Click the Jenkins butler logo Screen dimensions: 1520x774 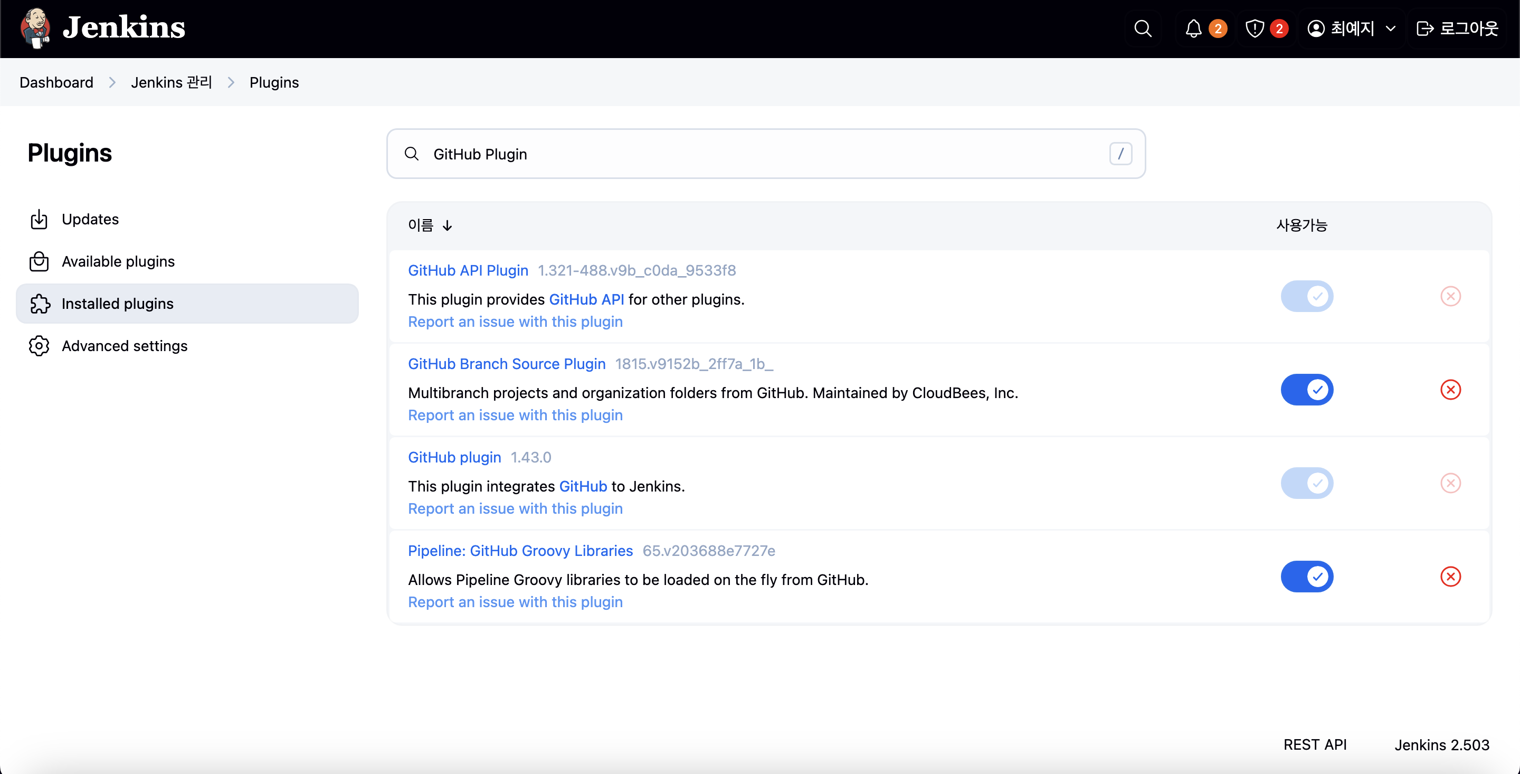(35, 28)
